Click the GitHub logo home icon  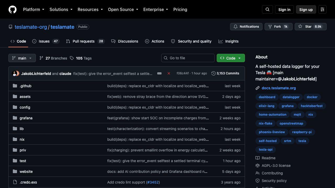(x=13, y=9)
